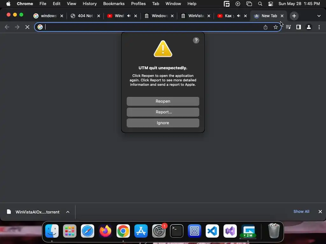The width and height of the screenshot is (326, 244).
Task: Click the share page icon in address bar
Action: tap(265, 27)
